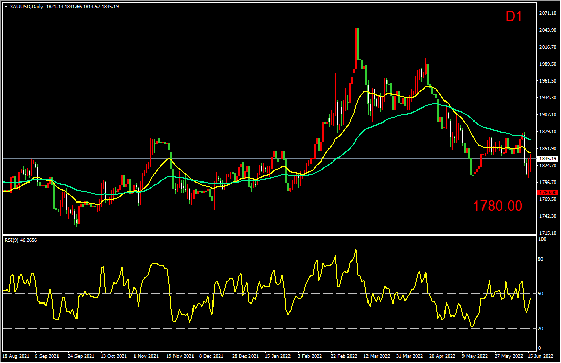This screenshot has width=561, height=363.
Task: Open the triangle menu beside XAUUSD,Daily
Action: (6, 7)
